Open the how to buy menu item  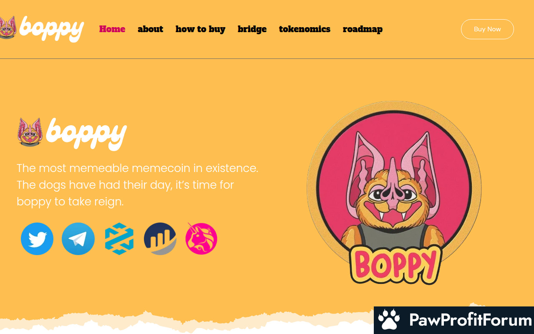pyautogui.click(x=200, y=29)
